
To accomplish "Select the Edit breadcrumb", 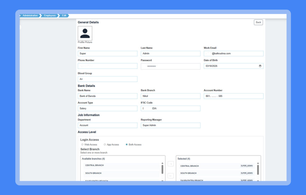I will 64,16.
